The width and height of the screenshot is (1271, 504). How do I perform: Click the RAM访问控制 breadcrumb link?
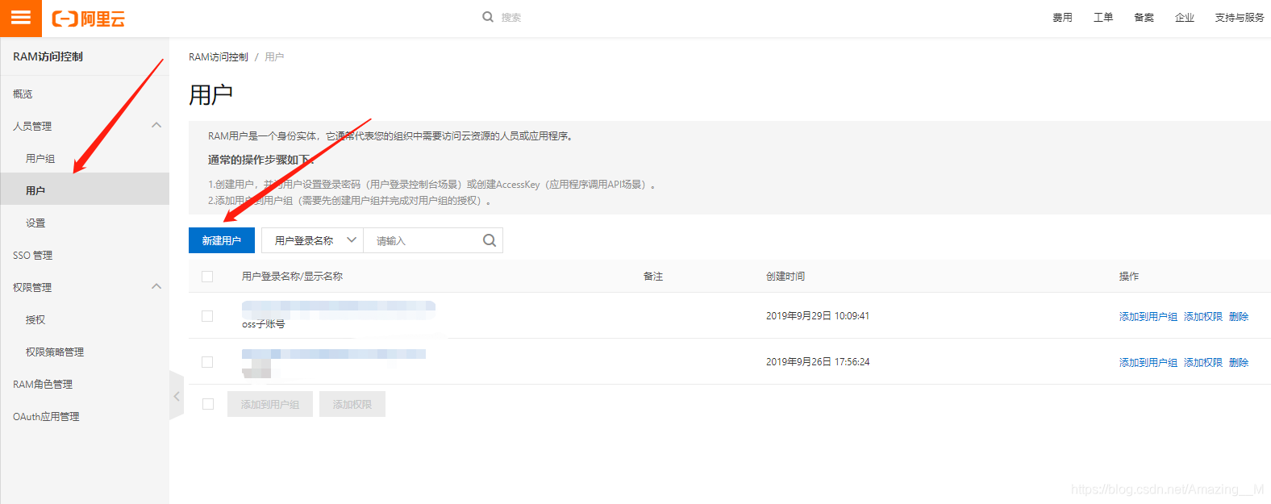219,57
